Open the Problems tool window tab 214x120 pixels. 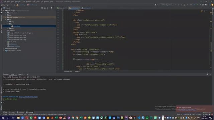coord(20,112)
